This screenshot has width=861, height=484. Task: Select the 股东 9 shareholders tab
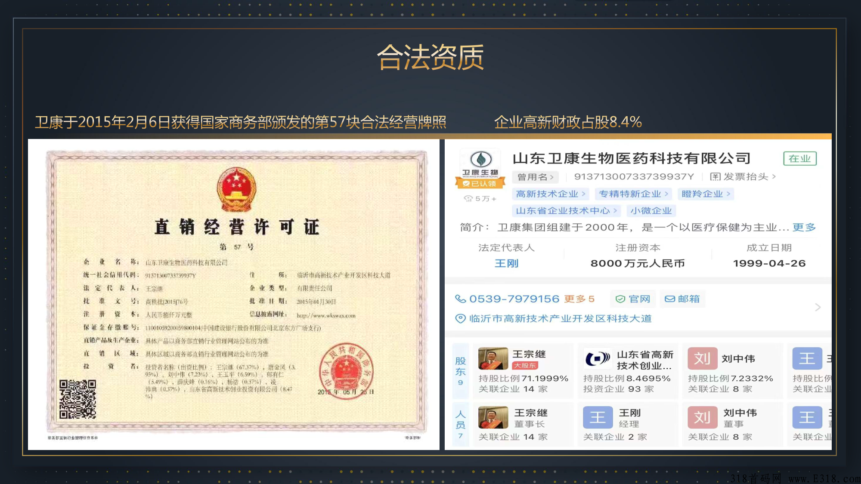pos(460,371)
